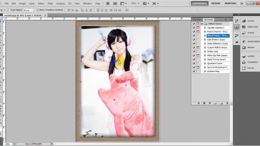The width and height of the screenshot is (260, 146).
Task: Play the selected Wood Frame action
Action: (210, 103)
